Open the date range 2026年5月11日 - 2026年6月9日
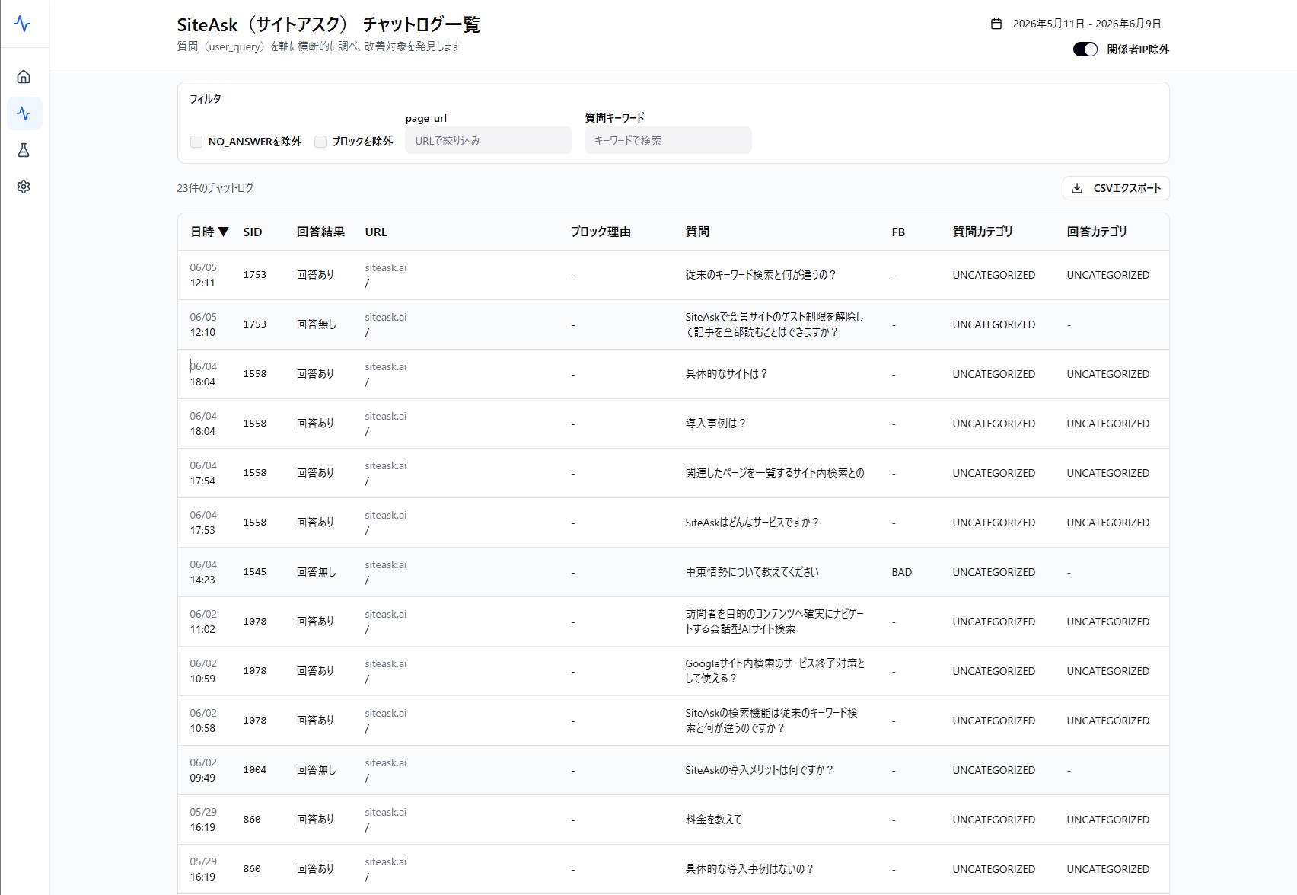The image size is (1297, 895). coord(1086,24)
